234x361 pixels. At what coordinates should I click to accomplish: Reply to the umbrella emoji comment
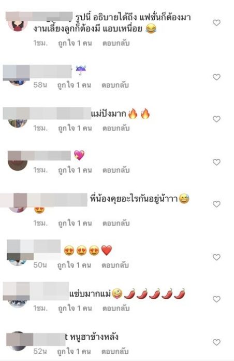115,85
